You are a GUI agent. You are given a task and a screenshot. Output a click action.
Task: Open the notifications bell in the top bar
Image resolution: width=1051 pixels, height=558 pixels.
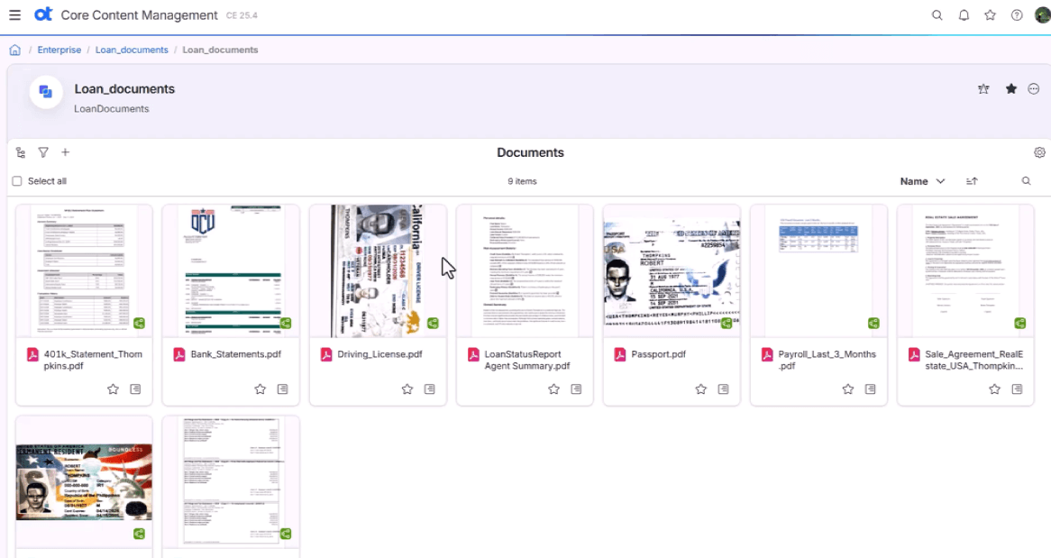coord(962,15)
